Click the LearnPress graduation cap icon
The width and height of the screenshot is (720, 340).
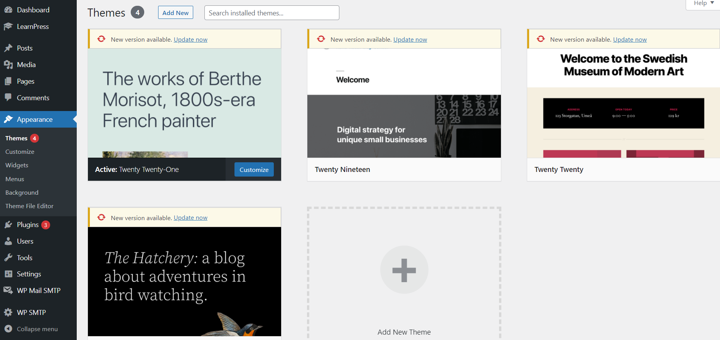click(x=8, y=27)
